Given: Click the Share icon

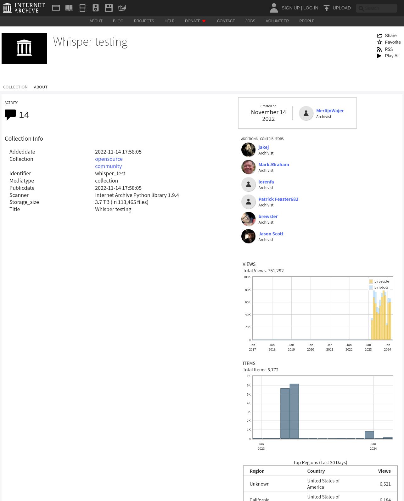Looking at the screenshot, I should [x=379, y=36].
